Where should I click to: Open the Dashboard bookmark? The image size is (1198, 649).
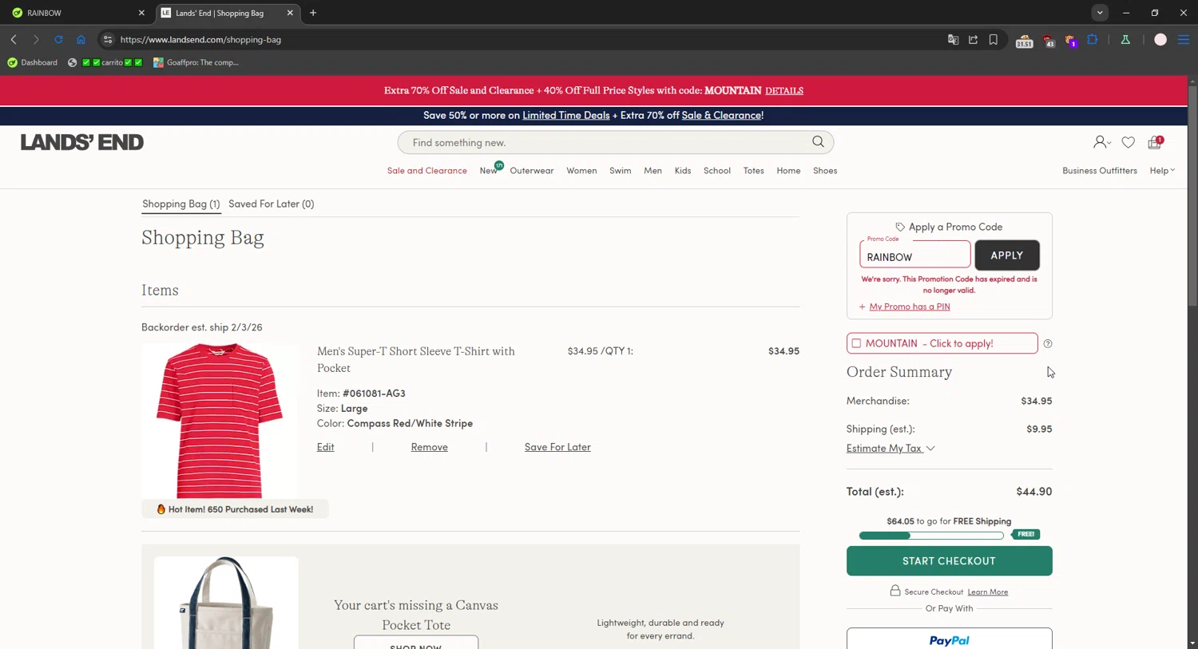coord(33,62)
